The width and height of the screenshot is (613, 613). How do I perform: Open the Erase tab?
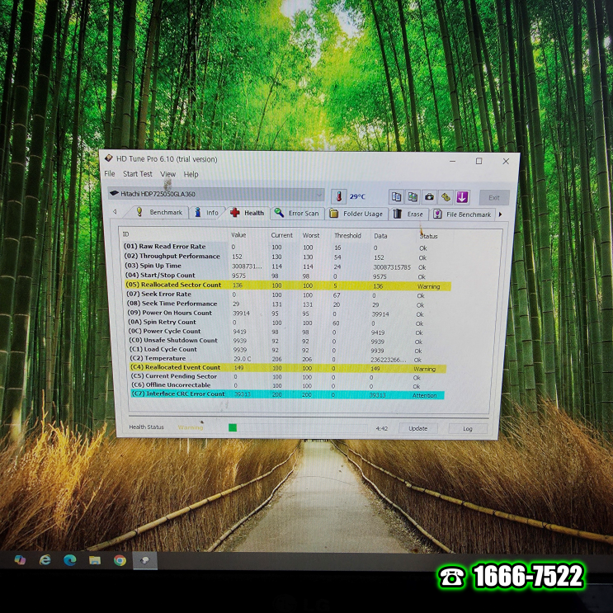point(408,215)
